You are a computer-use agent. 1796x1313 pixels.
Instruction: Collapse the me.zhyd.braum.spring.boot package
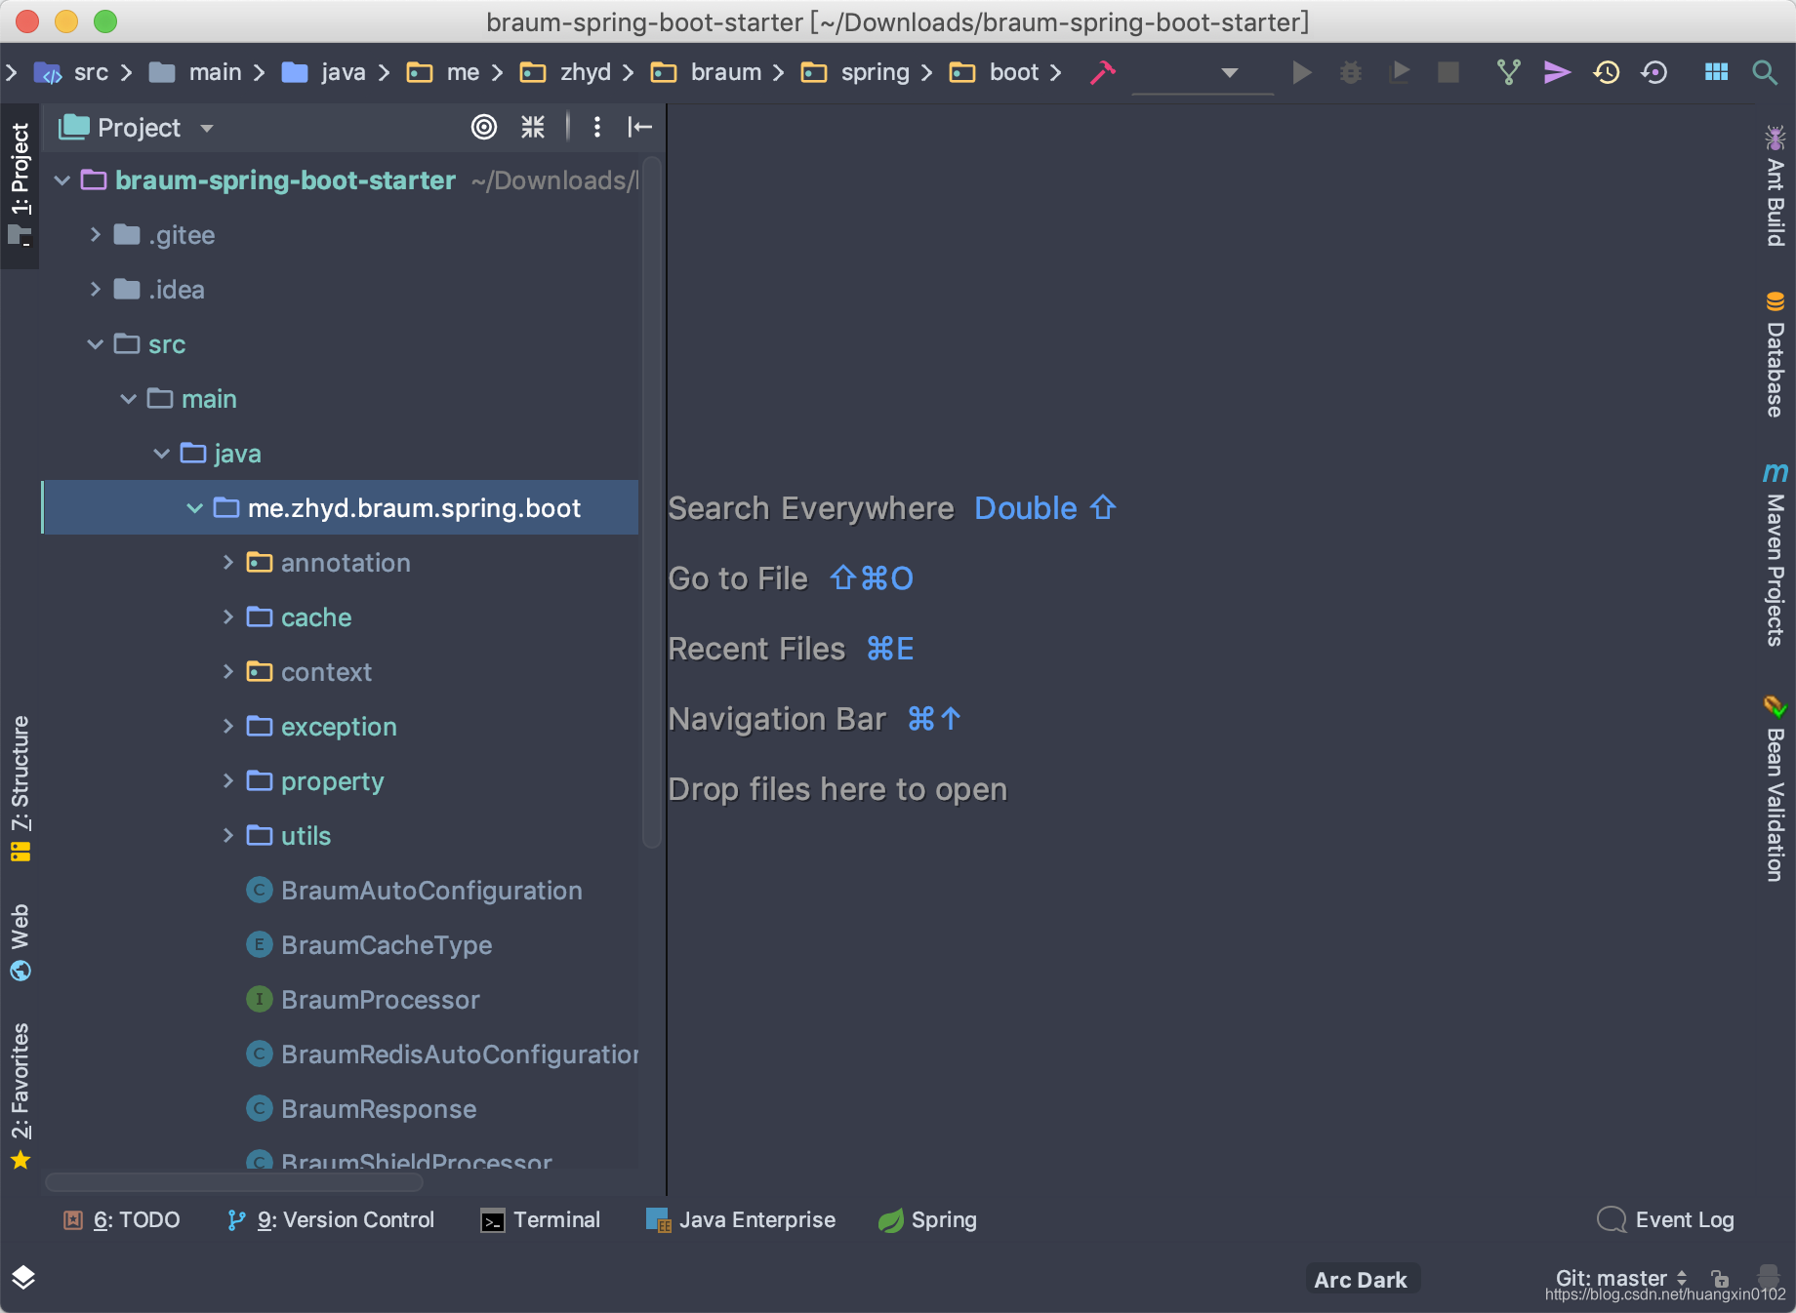[x=194, y=508]
